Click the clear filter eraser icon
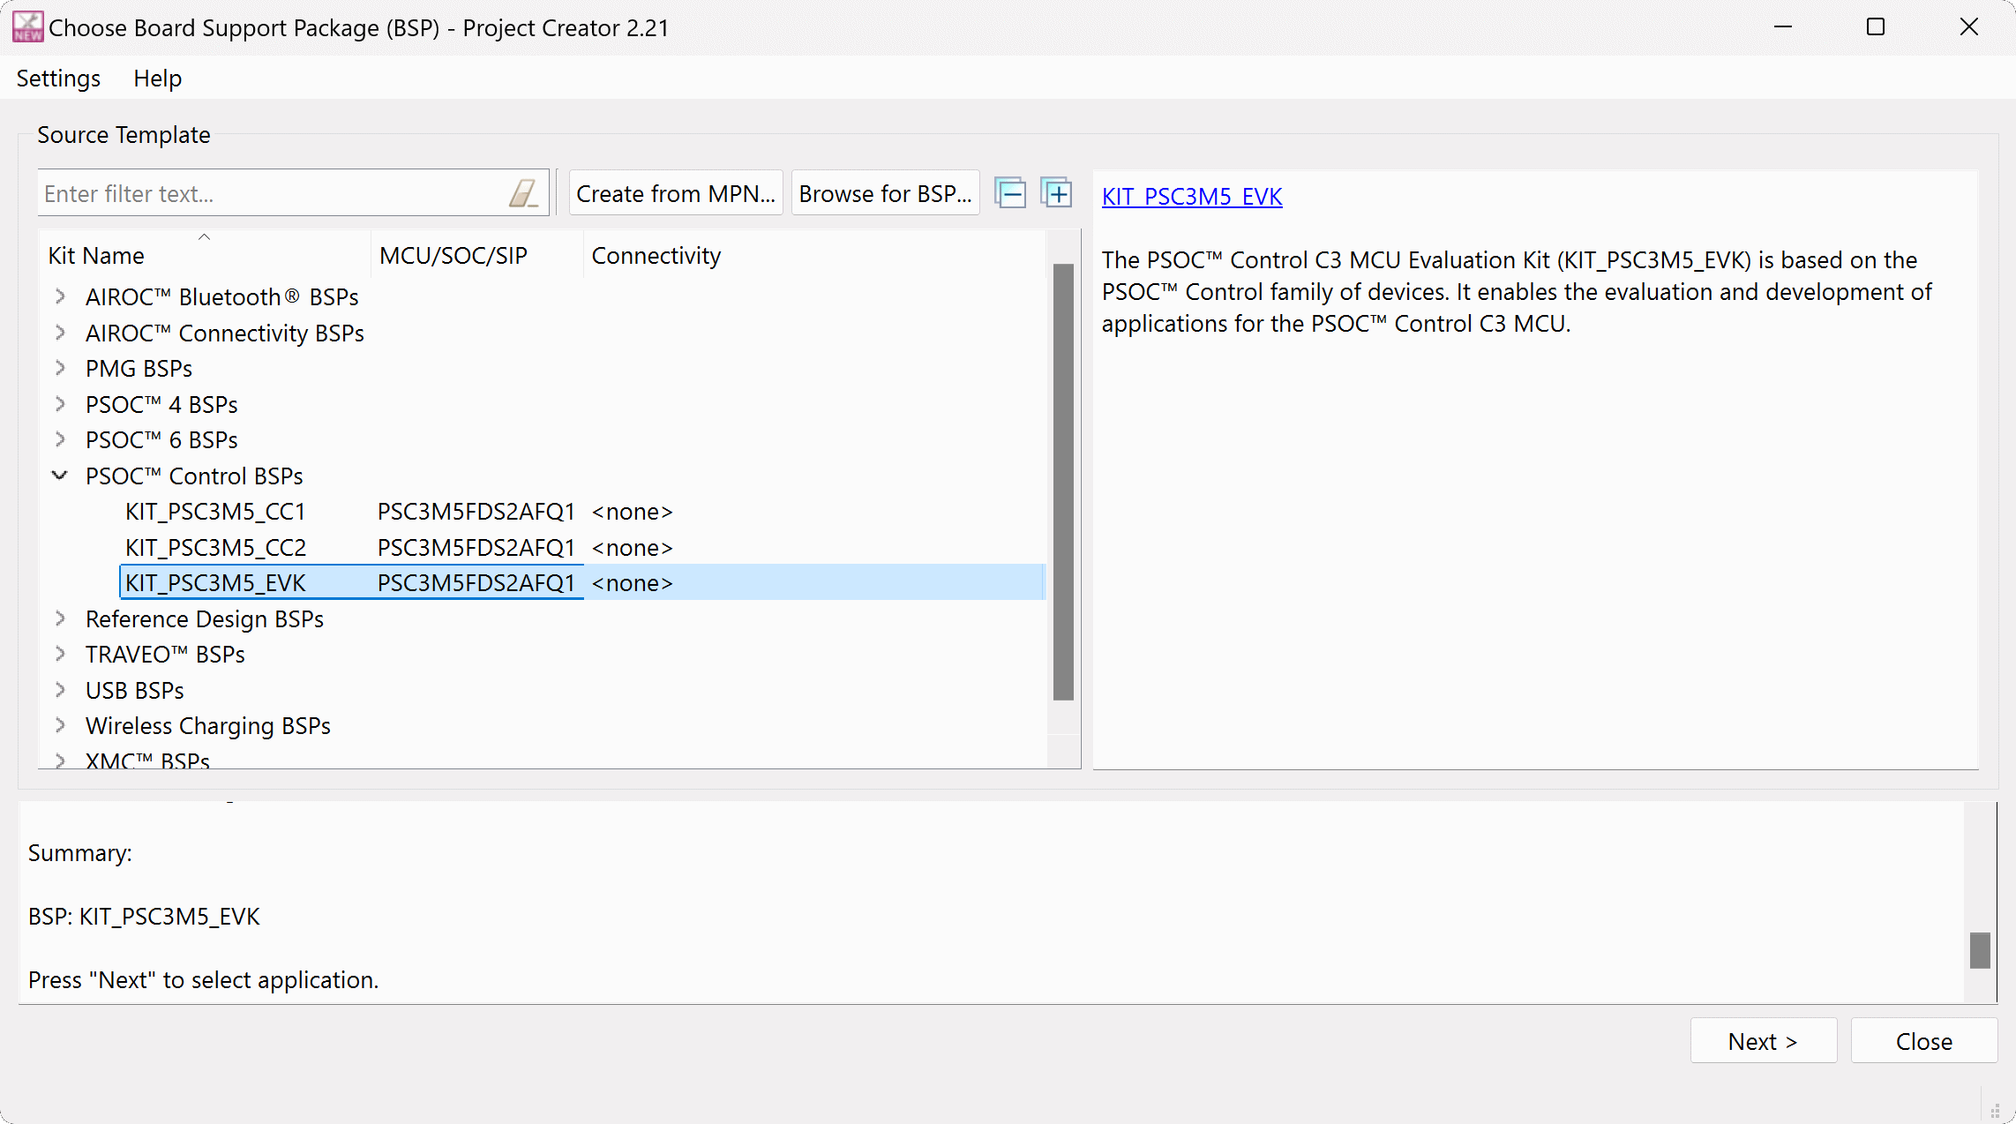The width and height of the screenshot is (2016, 1124). [523, 193]
